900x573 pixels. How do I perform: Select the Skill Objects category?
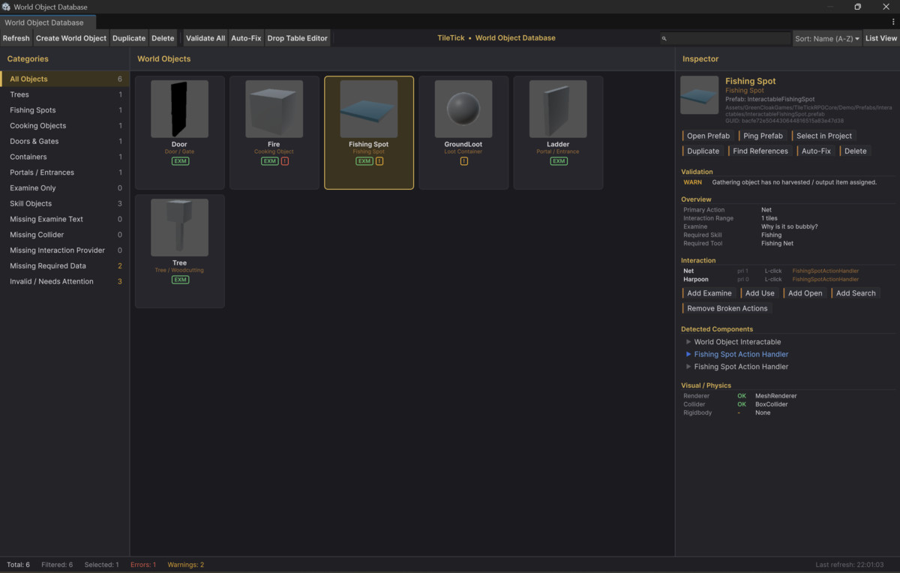coord(64,203)
